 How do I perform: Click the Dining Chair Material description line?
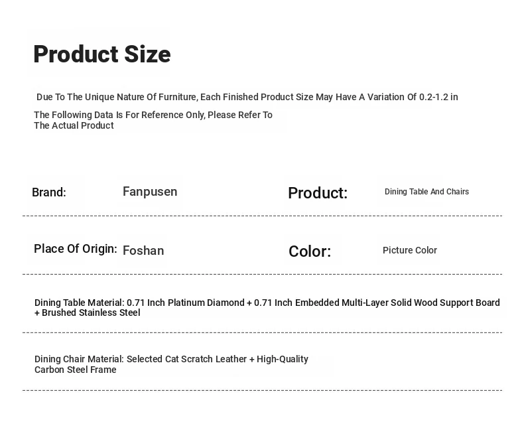coord(171,359)
